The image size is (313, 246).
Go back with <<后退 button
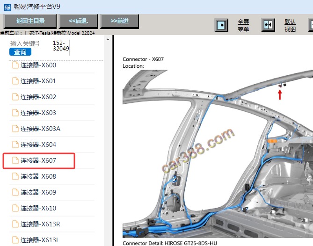pyautogui.click(x=78, y=21)
